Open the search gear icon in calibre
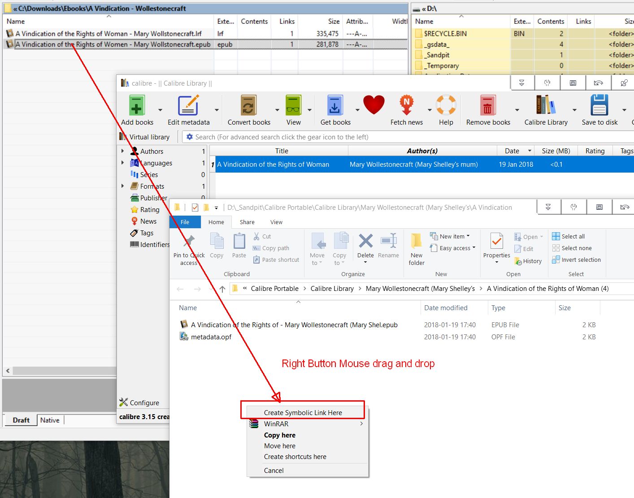This screenshot has width=634, height=498. [190, 137]
